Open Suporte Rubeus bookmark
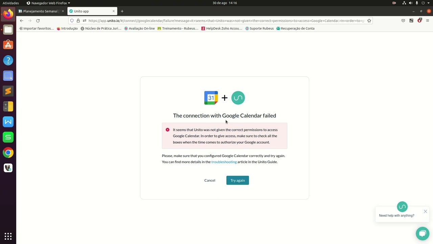The height and width of the screenshot is (244, 433). pyautogui.click(x=259, y=28)
